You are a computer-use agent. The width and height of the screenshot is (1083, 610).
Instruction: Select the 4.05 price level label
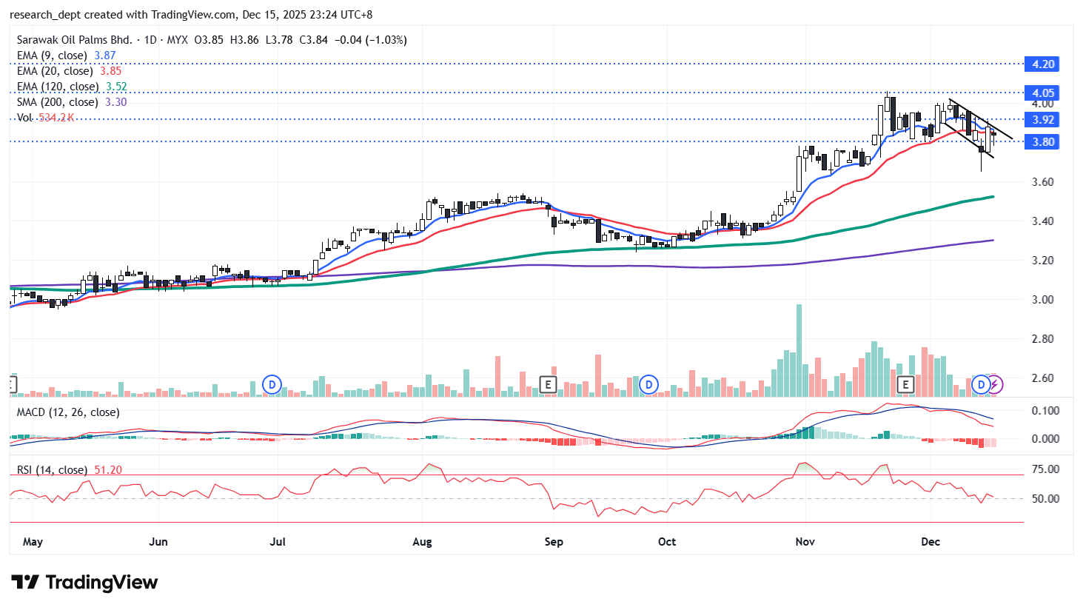point(1042,93)
